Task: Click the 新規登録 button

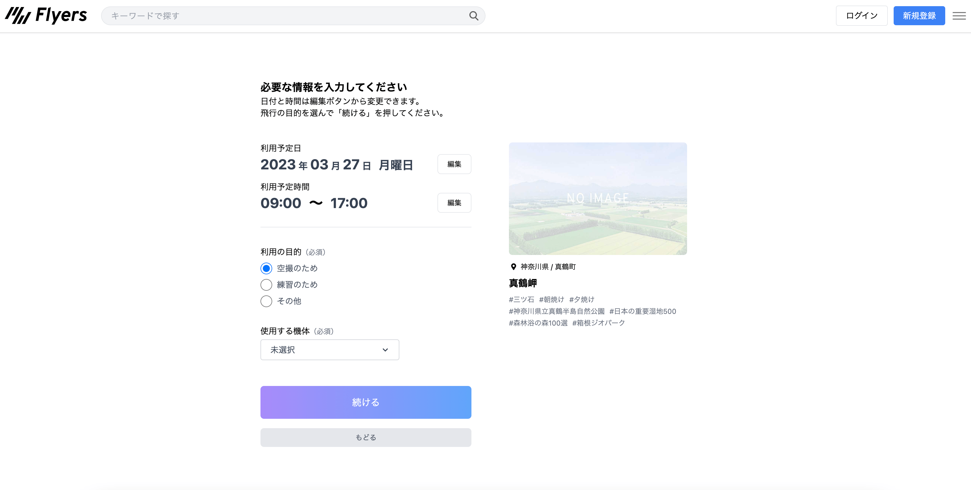Action: pyautogui.click(x=919, y=16)
